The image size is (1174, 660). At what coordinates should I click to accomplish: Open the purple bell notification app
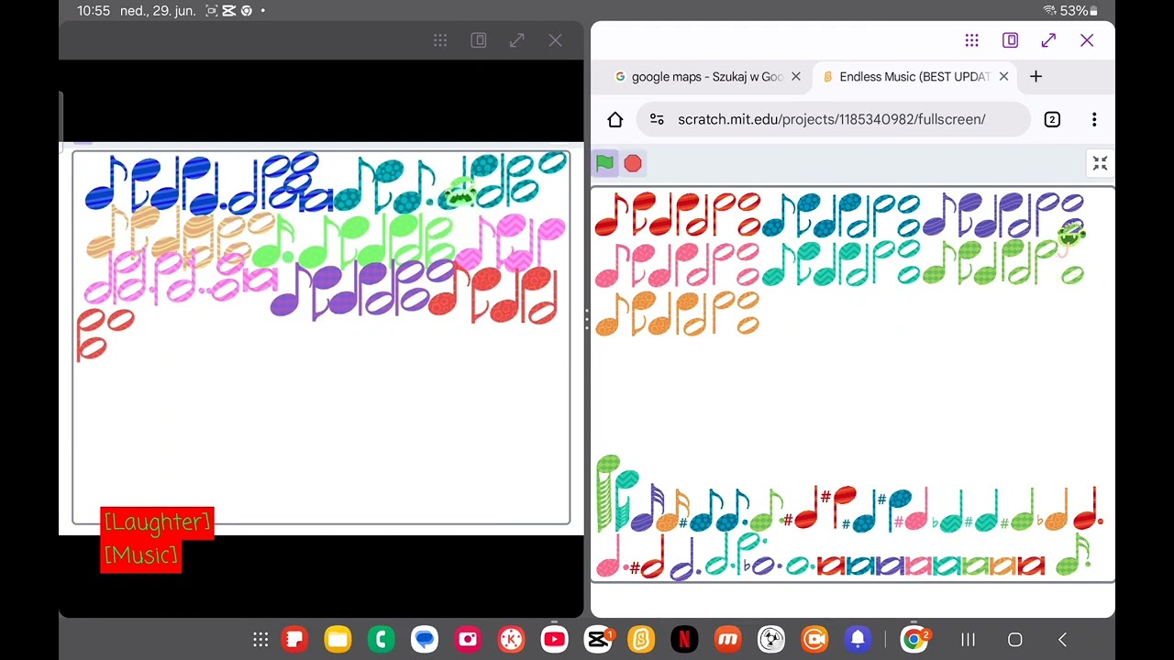pos(858,640)
